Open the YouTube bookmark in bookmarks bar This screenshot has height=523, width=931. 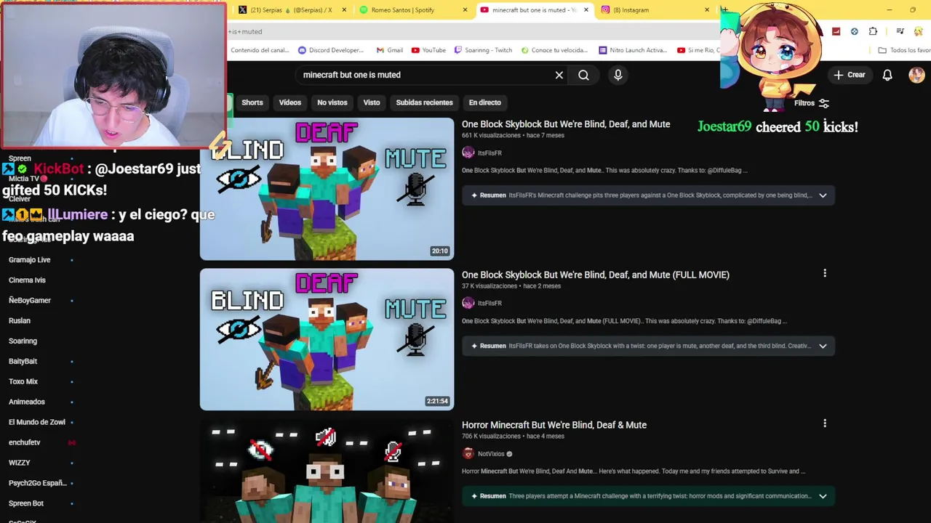[x=428, y=50]
